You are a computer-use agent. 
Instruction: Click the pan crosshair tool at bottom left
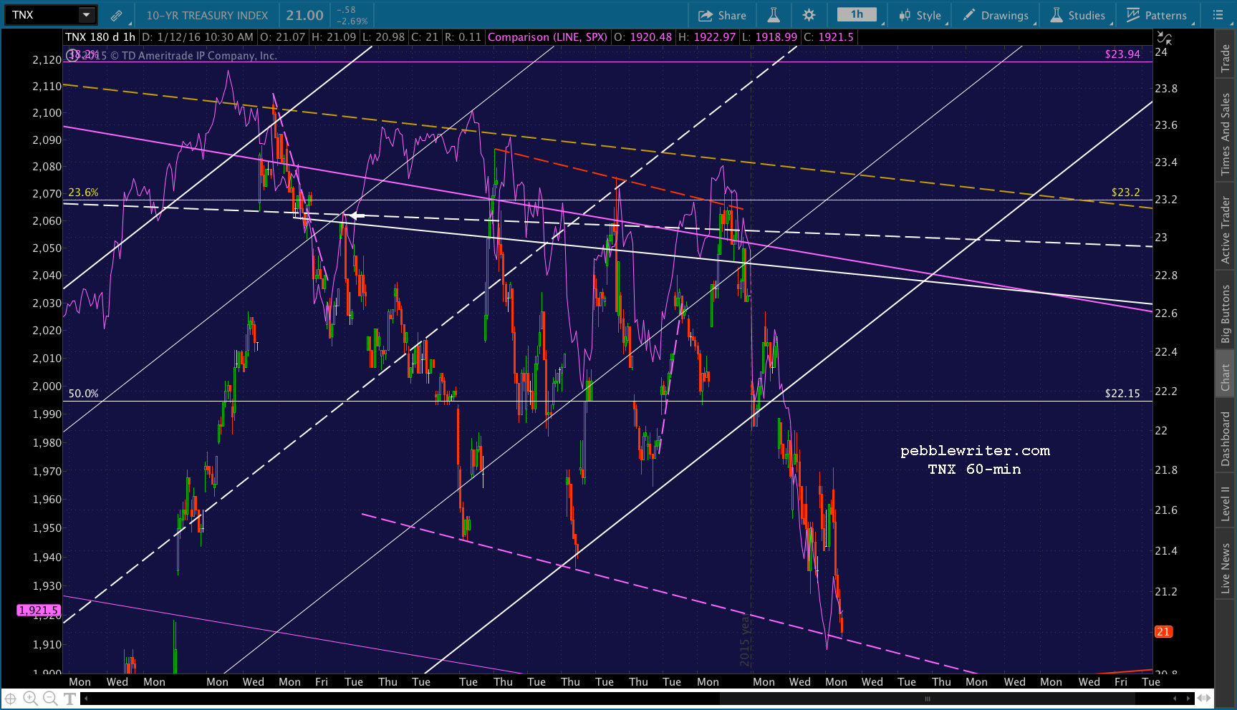click(11, 699)
